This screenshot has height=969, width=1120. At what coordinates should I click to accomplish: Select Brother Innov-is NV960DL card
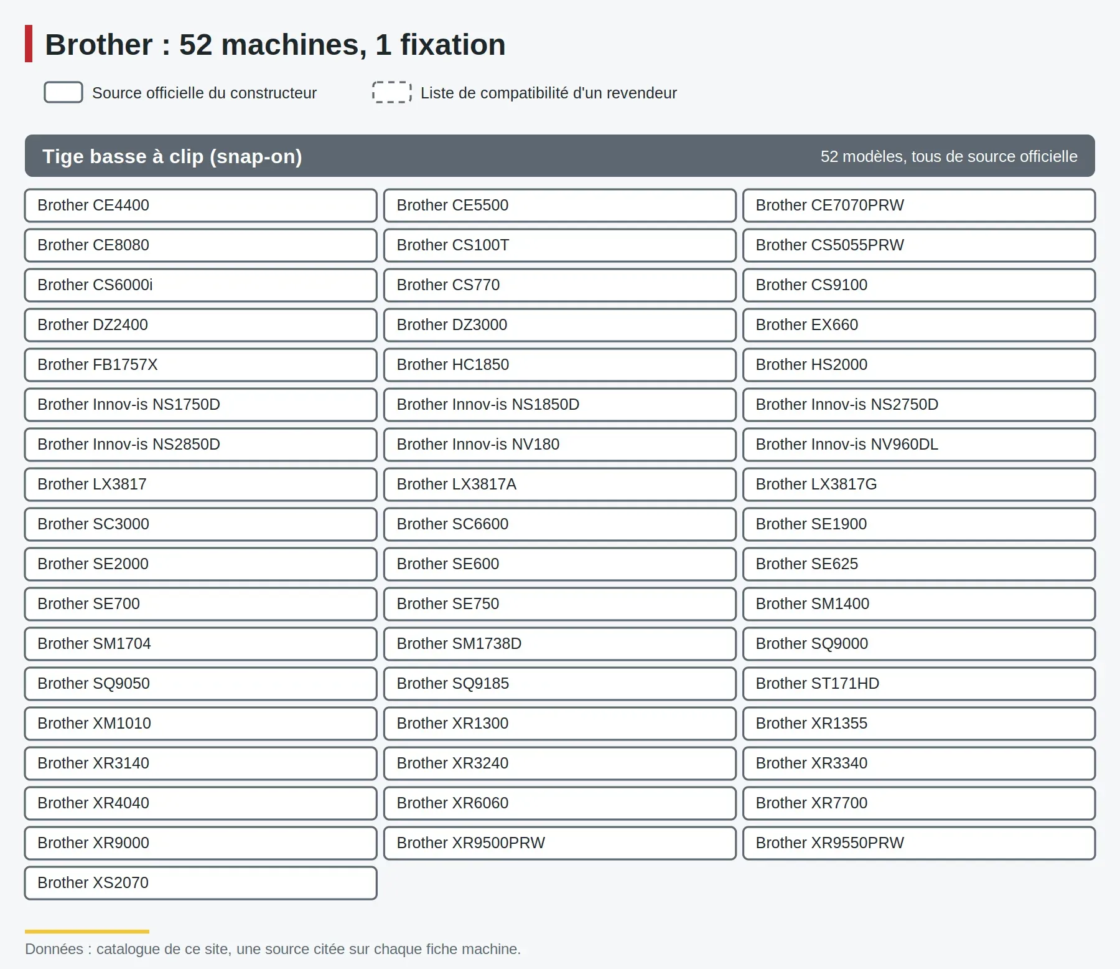[919, 445]
